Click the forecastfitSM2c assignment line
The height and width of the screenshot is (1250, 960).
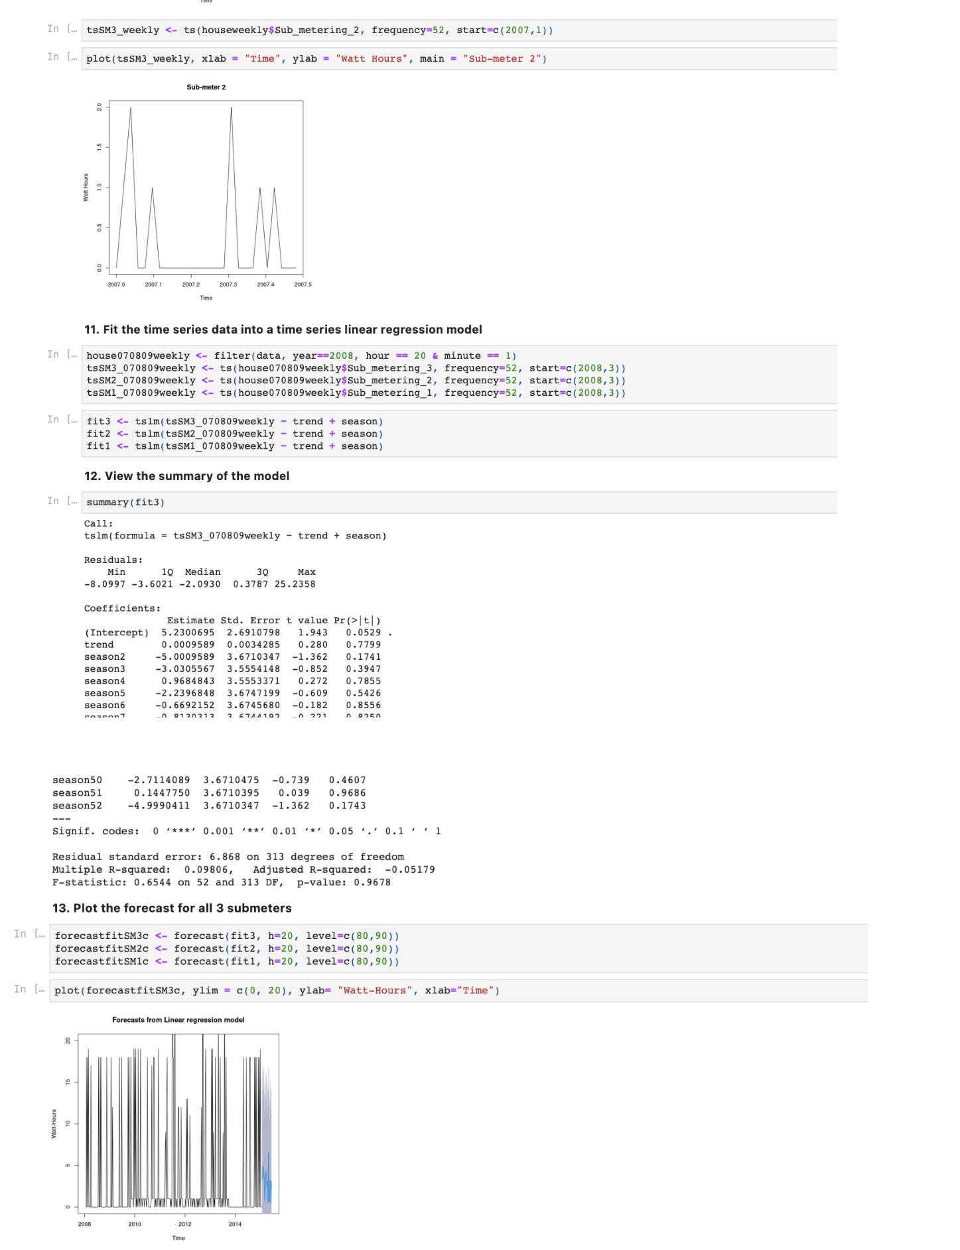point(227,949)
